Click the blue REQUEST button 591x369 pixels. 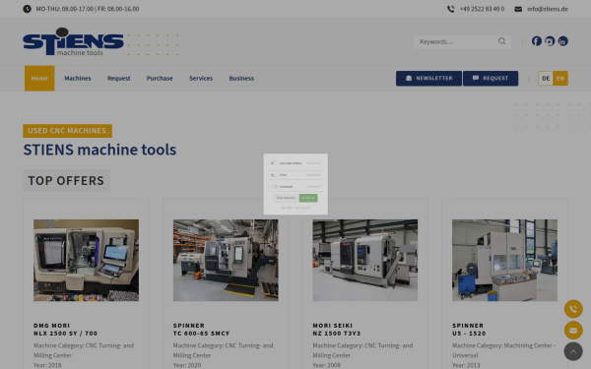491,79
